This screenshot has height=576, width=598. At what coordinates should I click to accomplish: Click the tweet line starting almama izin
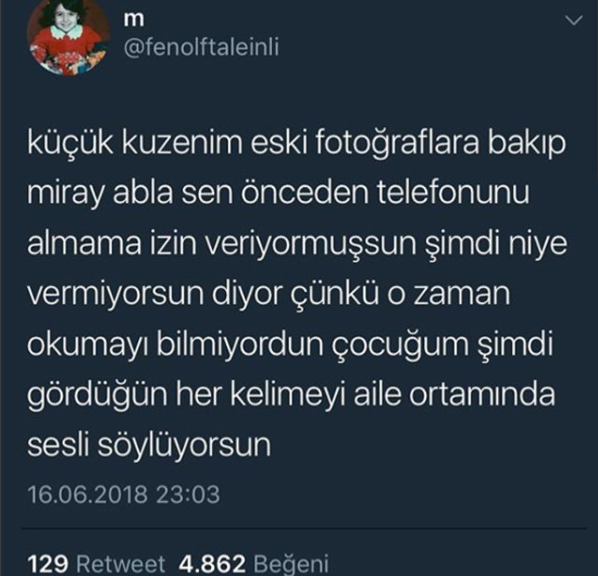(x=297, y=244)
